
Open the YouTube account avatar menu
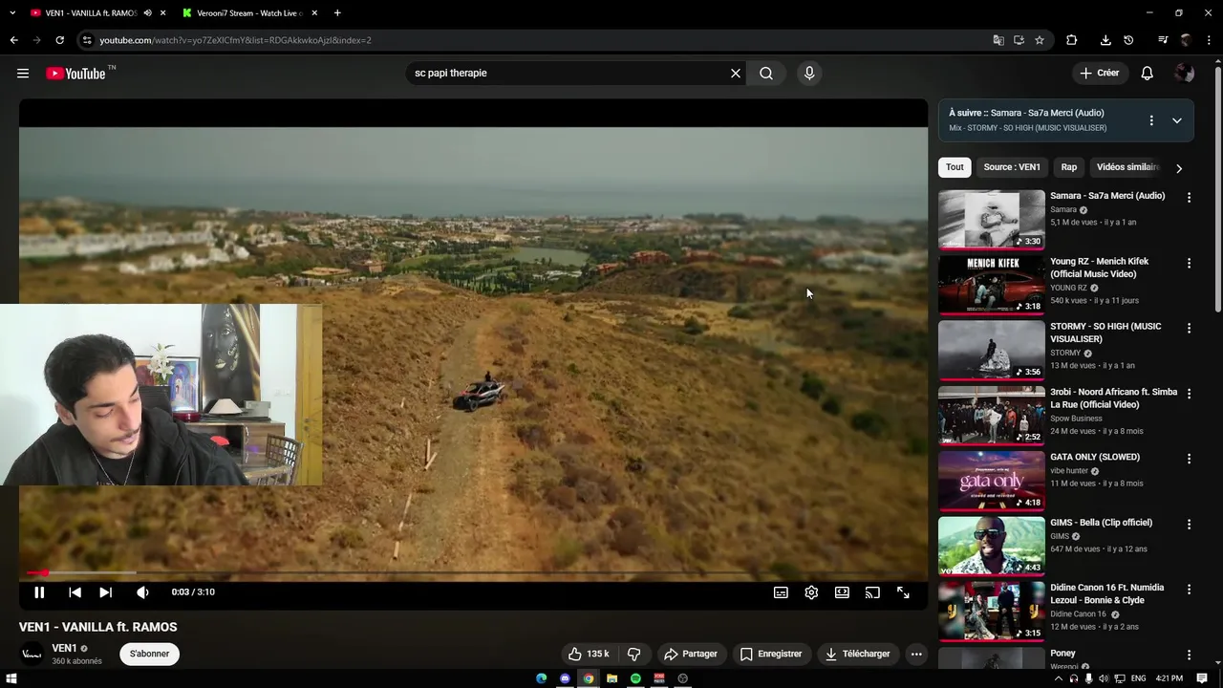point(1185,73)
